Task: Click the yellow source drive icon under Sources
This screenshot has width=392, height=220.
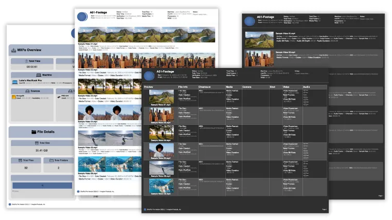Action: pyautogui.click(x=14, y=97)
